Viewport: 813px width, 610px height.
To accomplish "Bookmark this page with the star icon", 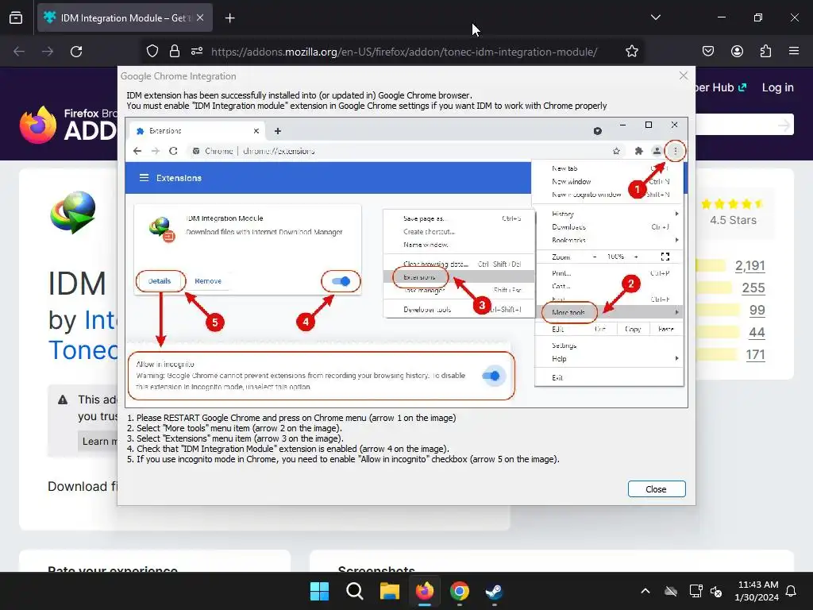I will pyautogui.click(x=631, y=52).
